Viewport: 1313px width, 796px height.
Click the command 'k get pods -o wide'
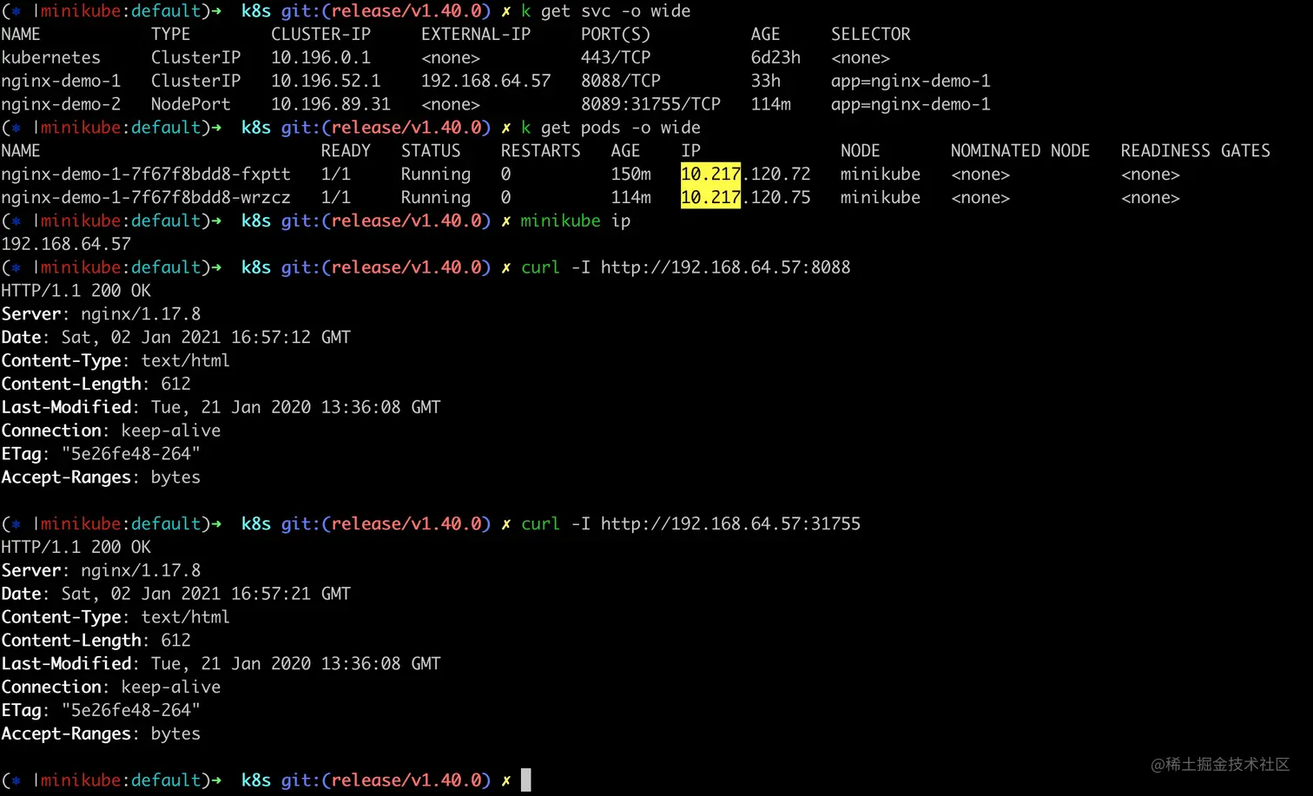(610, 127)
